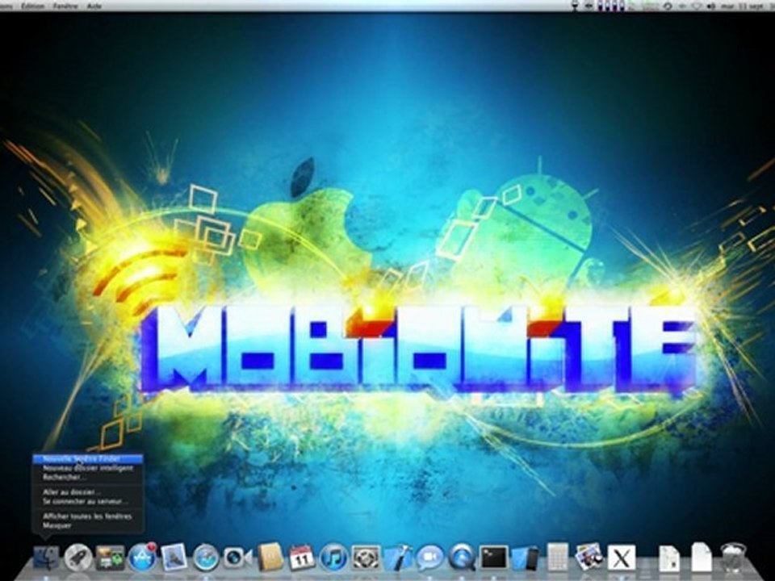
Task: Open FaceTime camera icon in Dock
Action: pos(237,558)
